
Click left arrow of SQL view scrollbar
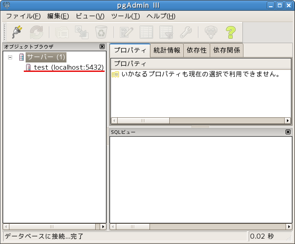pyautogui.click(x=113, y=226)
